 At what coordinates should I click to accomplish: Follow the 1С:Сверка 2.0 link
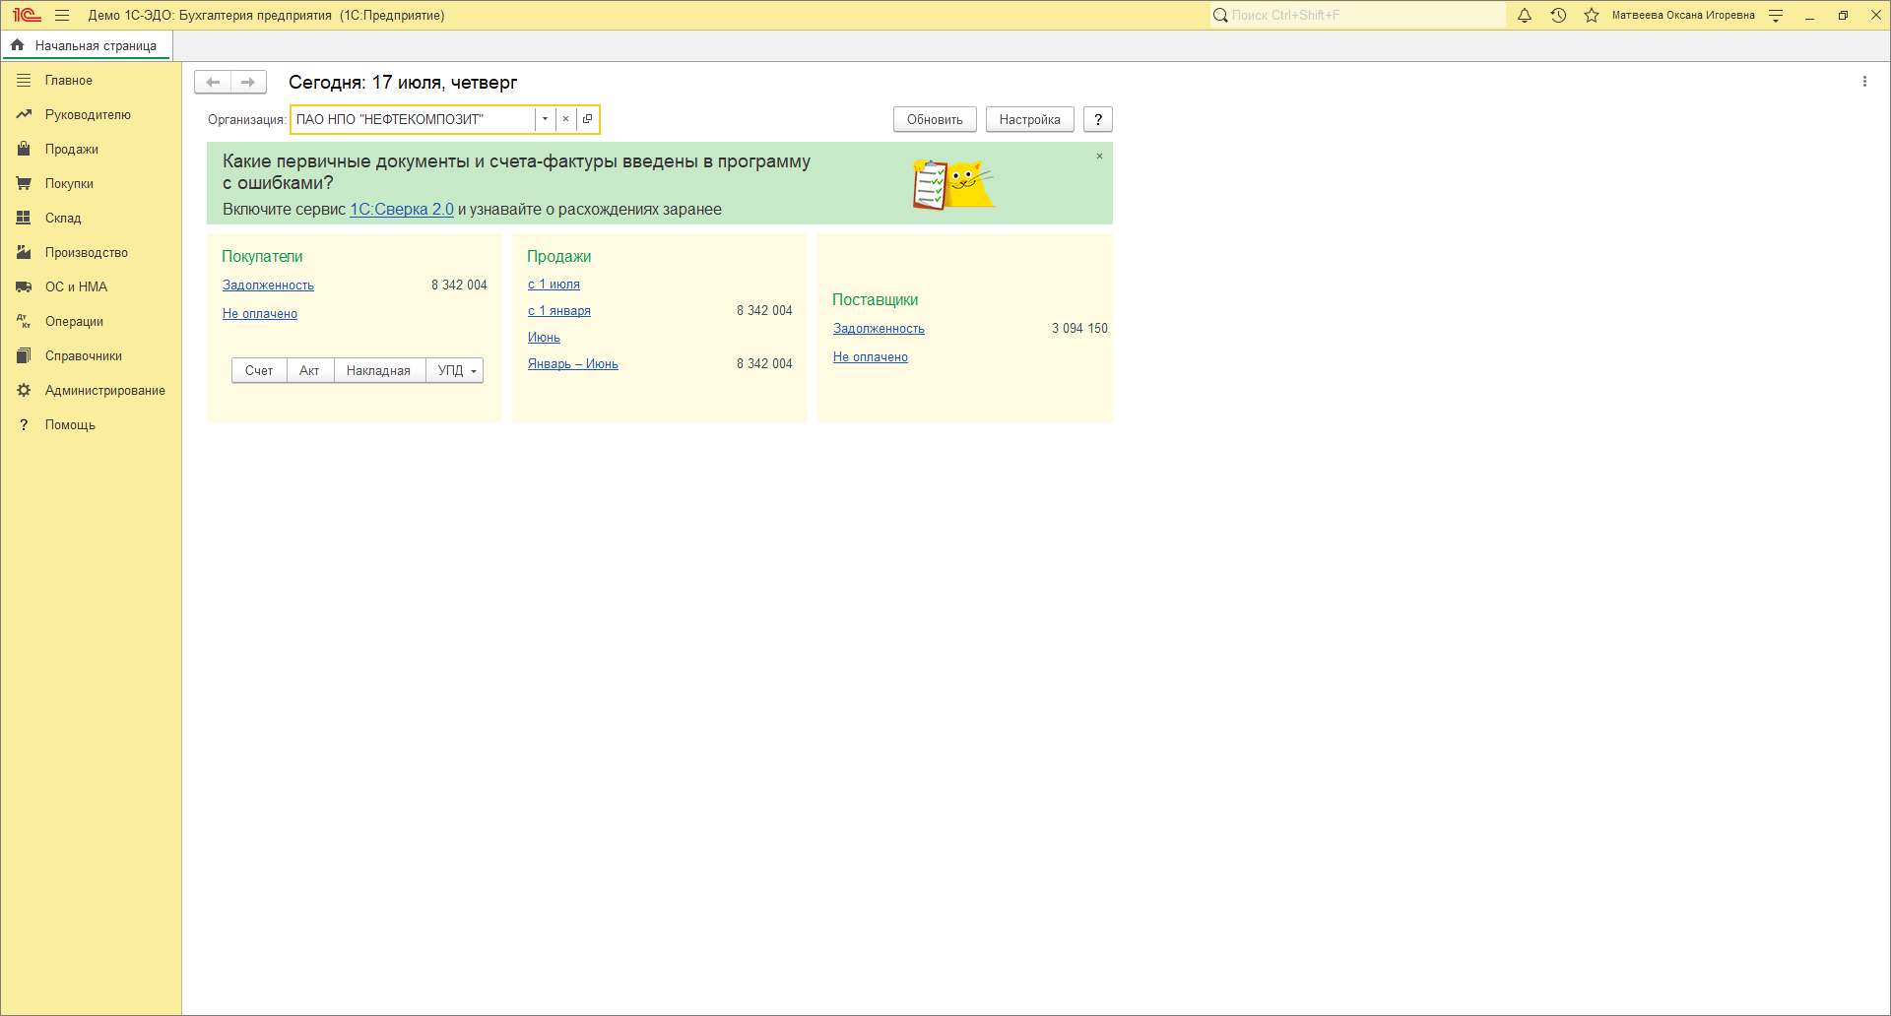(x=402, y=210)
